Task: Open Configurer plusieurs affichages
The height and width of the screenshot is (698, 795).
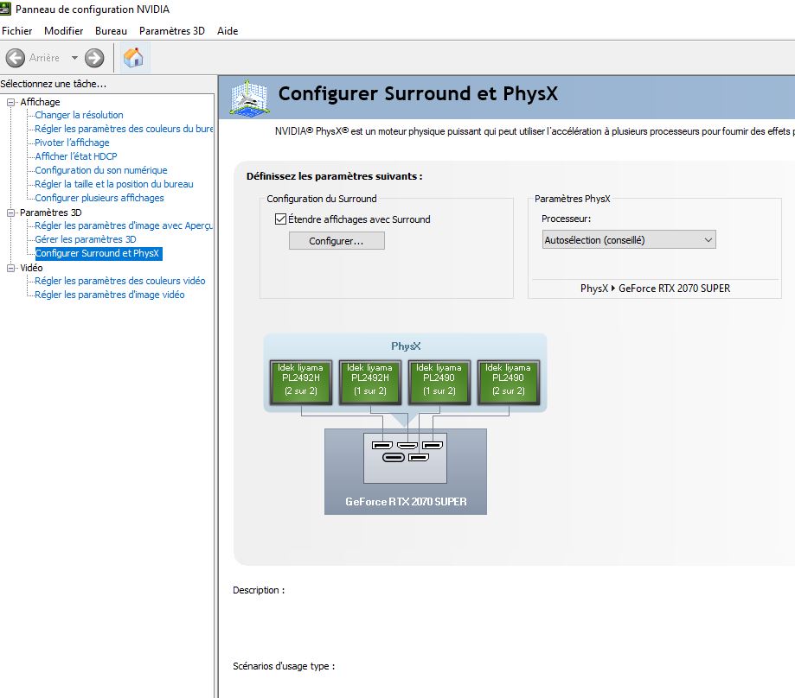Action: [x=99, y=198]
